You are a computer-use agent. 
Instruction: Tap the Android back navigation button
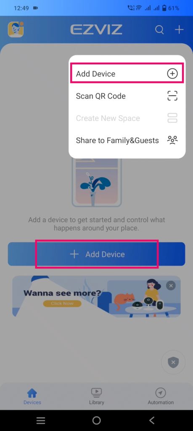[152, 420]
